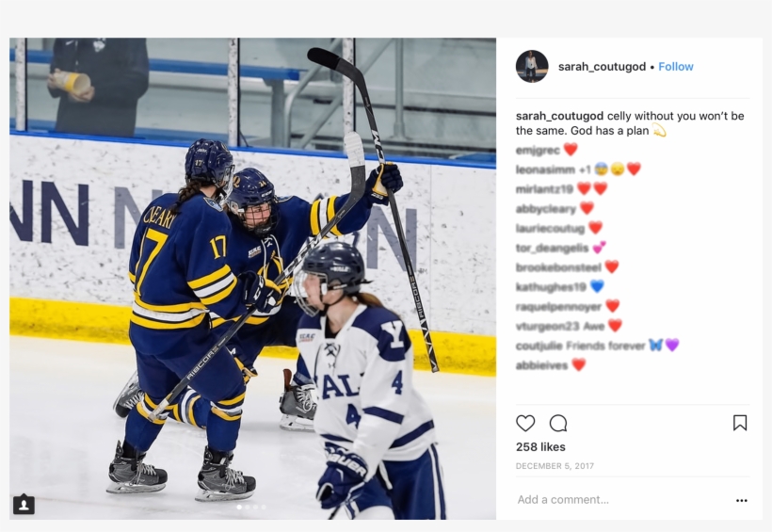The width and height of the screenshot is (772, 532).
Task: Open the three-dots more options menu
Action: (742, 500)
